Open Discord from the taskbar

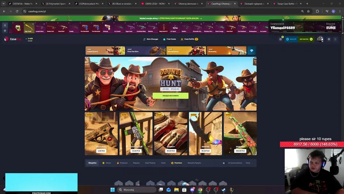click(192, 190)
